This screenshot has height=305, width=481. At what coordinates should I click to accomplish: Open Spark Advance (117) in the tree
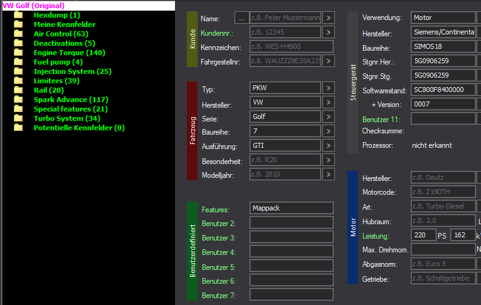(x=71, y=100)
